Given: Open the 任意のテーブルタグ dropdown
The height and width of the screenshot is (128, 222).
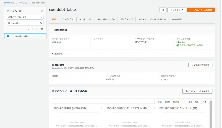Looking at the screenshot, I should (x=25, y=17).
